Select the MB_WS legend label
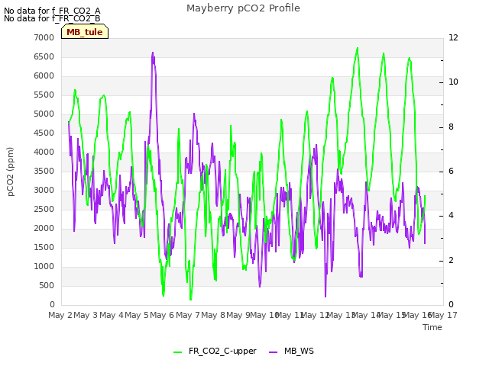The width and height of the screenshot is (489, 366). point(299,351)
